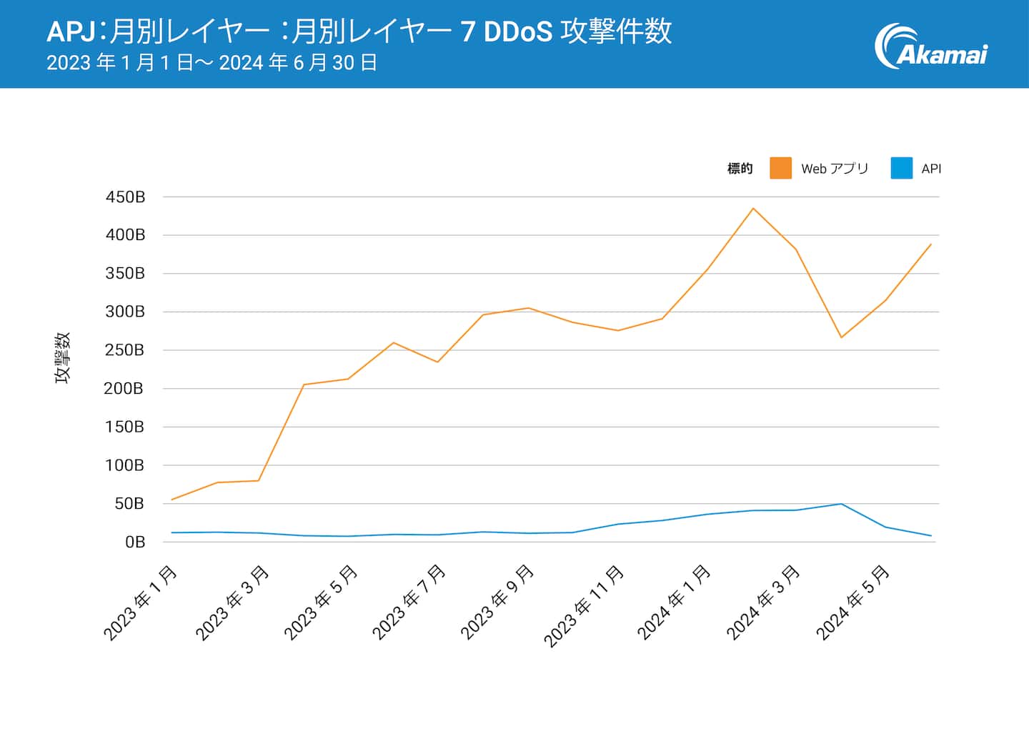Click the 2023 年 1 月 x-axis label
The image size is (1029, 744).
click(x=141, y=602)
